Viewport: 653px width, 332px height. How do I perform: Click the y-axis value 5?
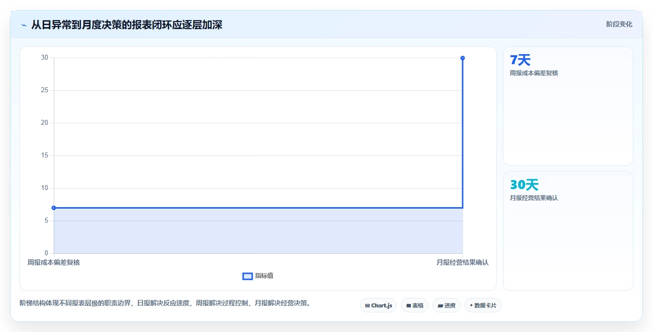46,221
